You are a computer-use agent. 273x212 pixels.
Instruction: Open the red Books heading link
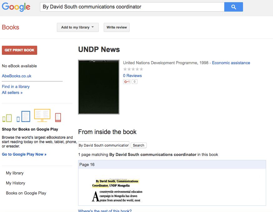(x=11, y=27)
